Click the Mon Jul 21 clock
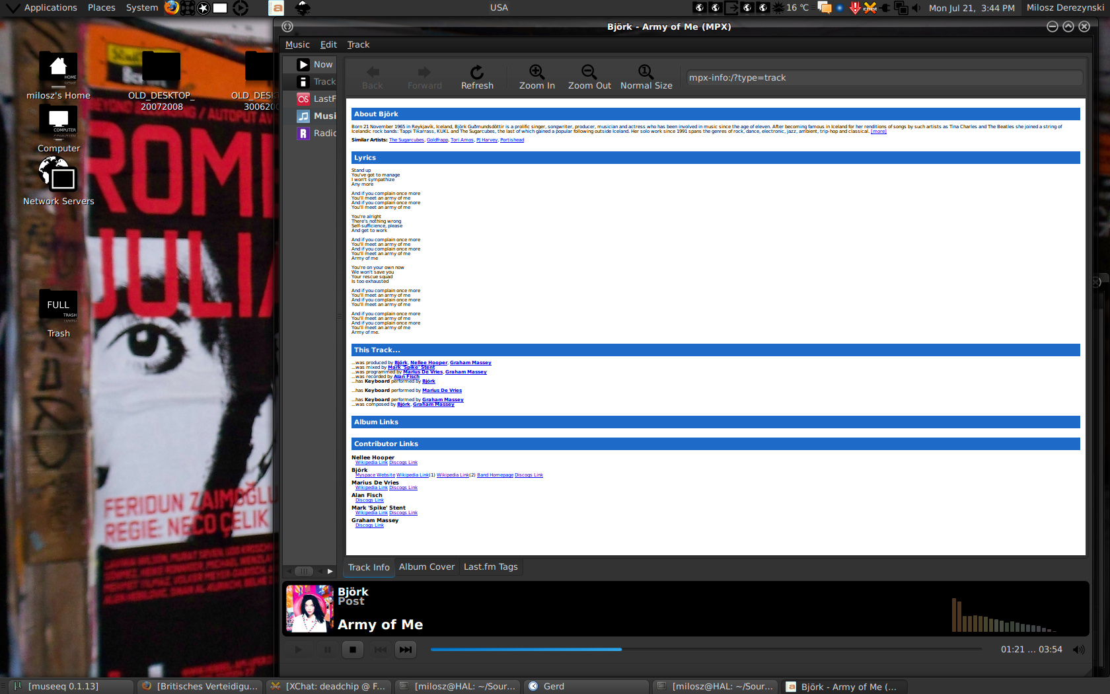The width and height of the screenshot is (1110, 694). 971,8
